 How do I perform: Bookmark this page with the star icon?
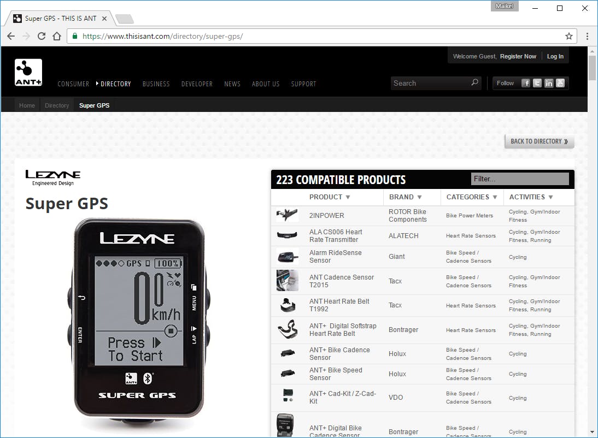coord(568,36)
